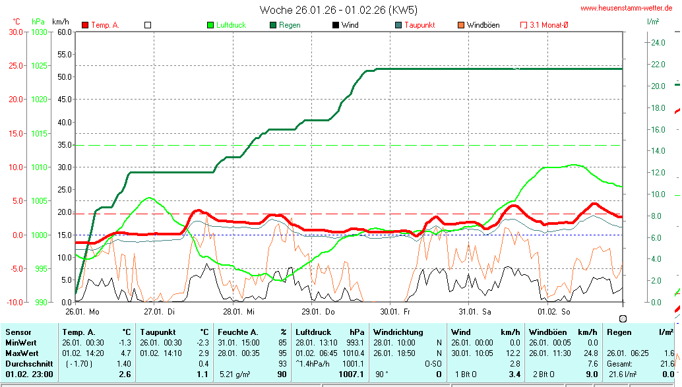682x387 pixels.
Task: Click the red Temp. A. legend swatch
Action: 85,25
